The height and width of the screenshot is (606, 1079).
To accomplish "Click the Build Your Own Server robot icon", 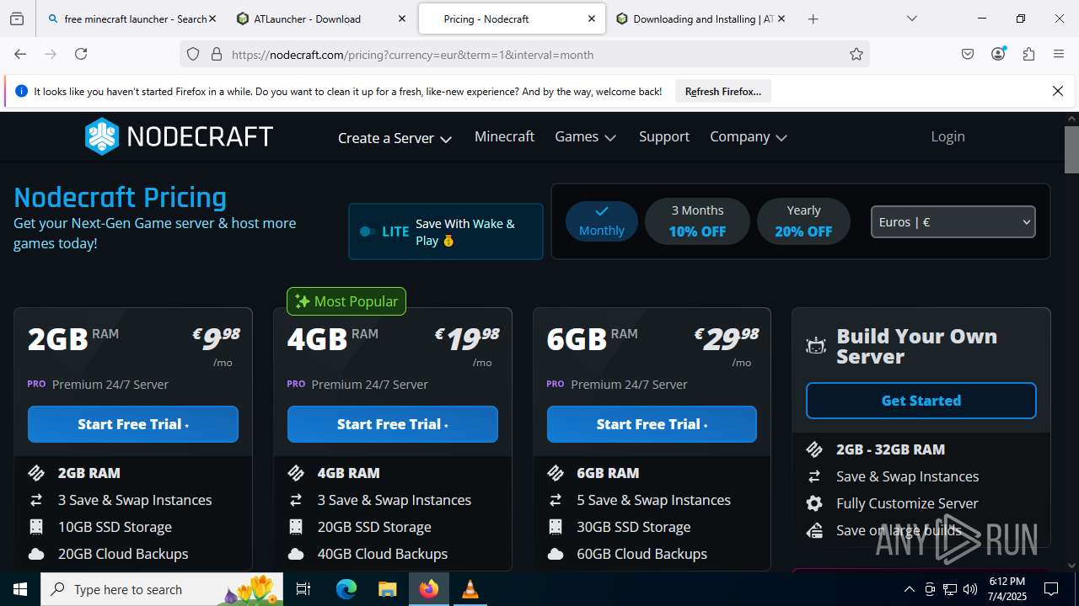I will tap(816, 346).
